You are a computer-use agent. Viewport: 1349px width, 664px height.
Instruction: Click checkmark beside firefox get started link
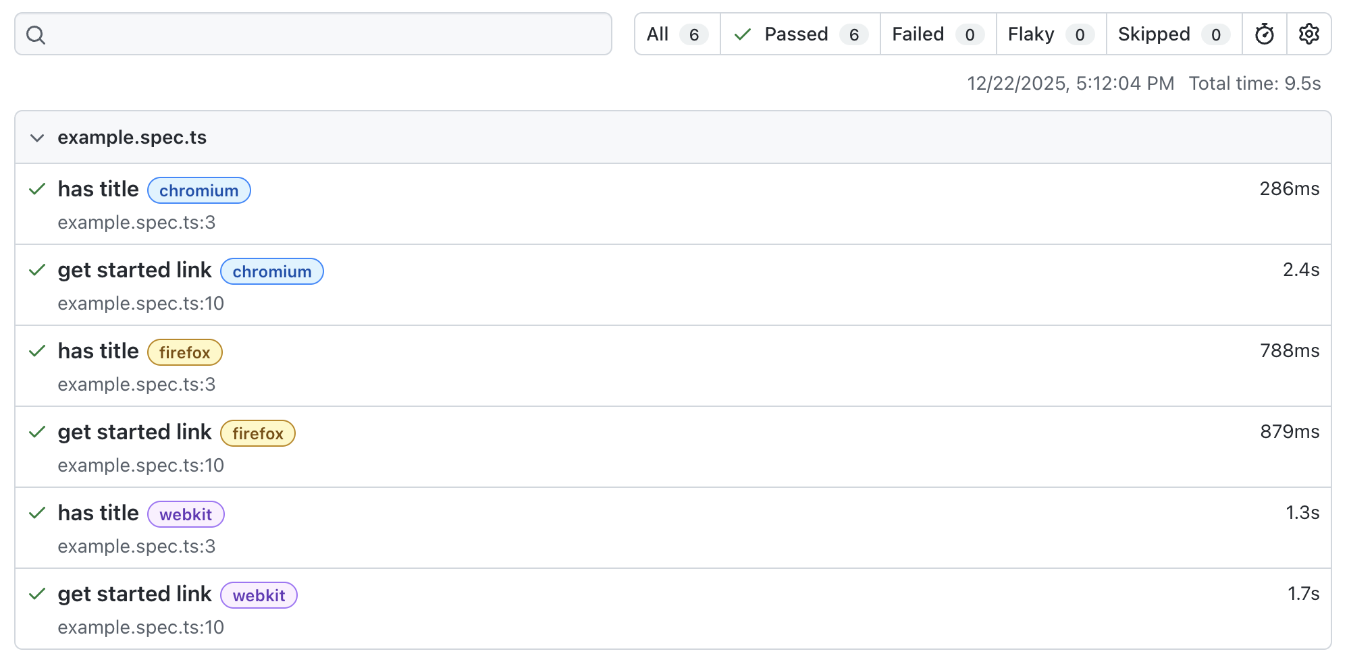37,432
